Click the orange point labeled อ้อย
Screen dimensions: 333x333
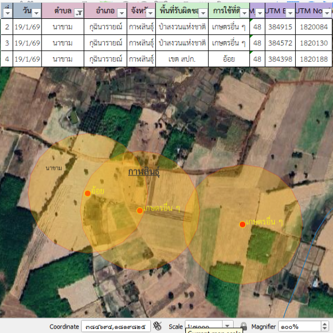[87, 193]
